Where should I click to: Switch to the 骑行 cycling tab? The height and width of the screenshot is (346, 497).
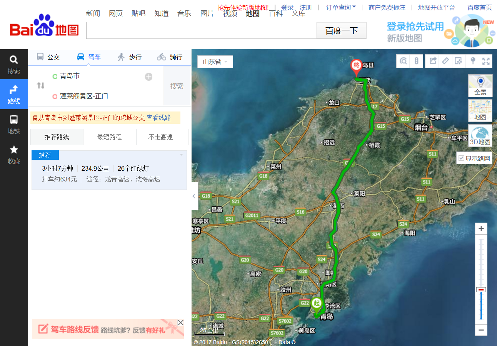[170, 57]
